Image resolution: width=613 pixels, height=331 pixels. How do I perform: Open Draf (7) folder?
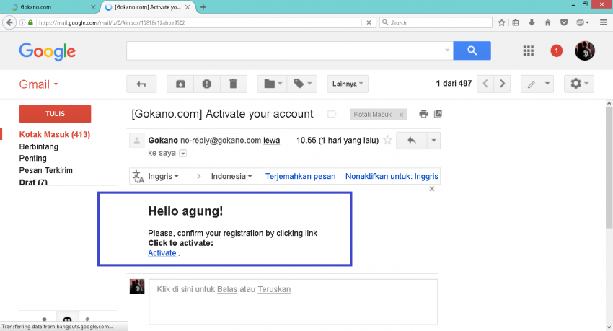(x=33, y=182)
